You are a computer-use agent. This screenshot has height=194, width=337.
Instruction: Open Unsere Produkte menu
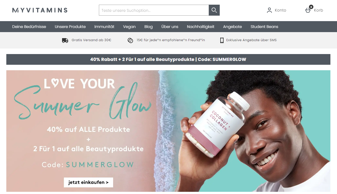tap(70, 27)
